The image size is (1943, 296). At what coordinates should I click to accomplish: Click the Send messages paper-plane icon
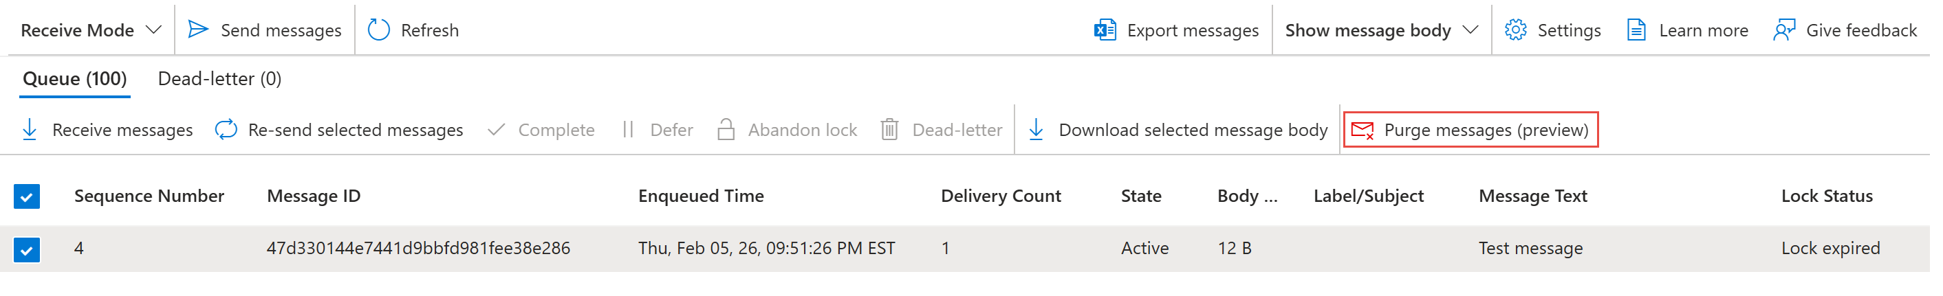pyautogui.click(x=197, y=30)
